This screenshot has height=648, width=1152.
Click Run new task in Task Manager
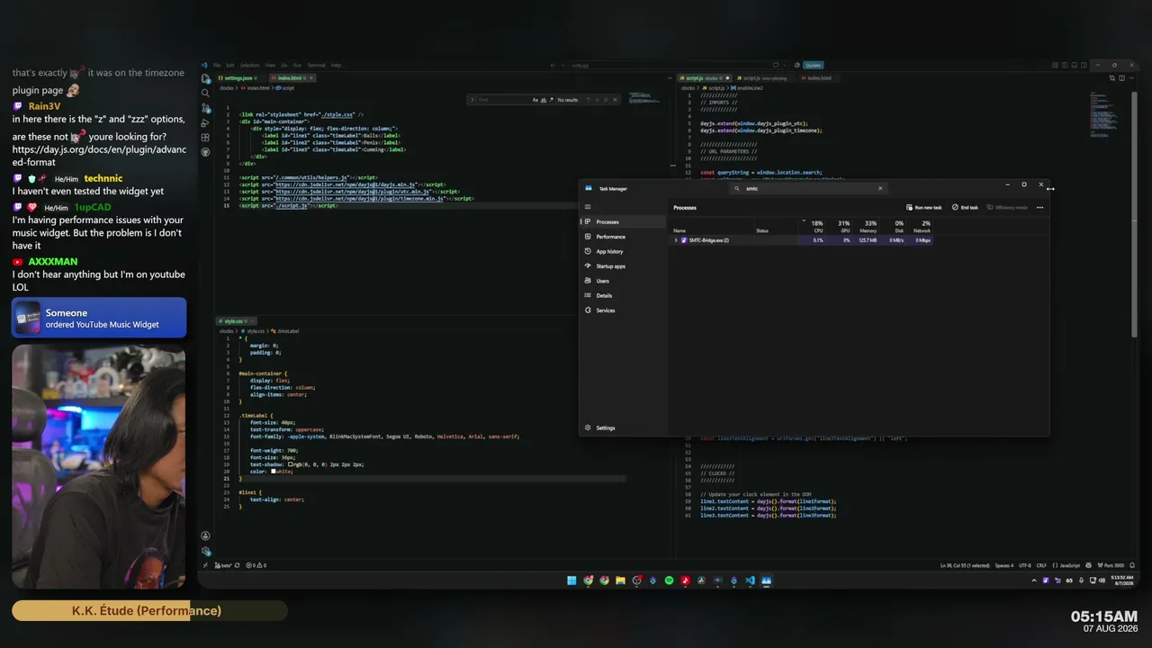click(924, 208)
